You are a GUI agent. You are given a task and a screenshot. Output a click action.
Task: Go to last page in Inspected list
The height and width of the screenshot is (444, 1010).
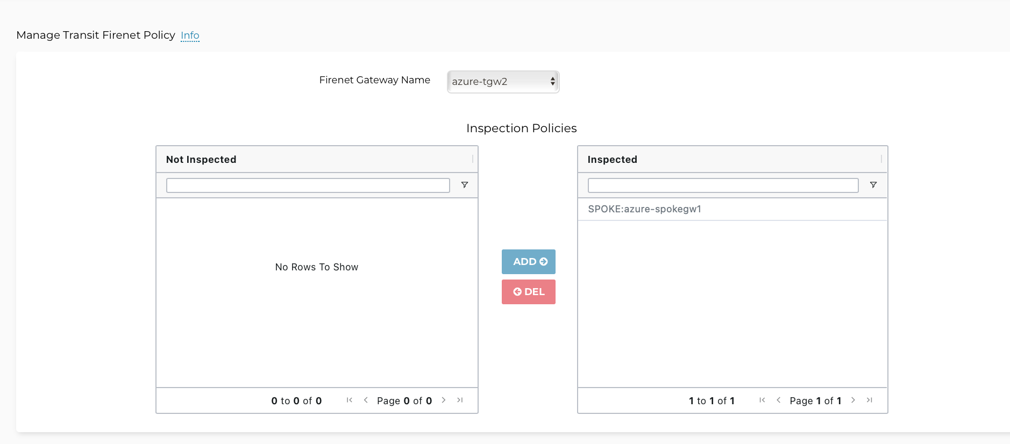869,400
